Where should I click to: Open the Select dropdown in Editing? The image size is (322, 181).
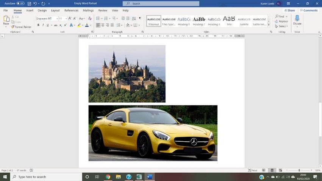pos(281,26)
